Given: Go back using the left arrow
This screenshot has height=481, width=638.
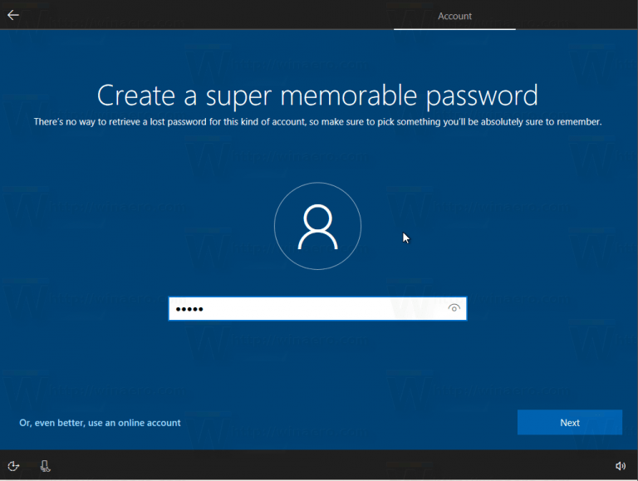Looking at the screenshot, I should (13, 15).
